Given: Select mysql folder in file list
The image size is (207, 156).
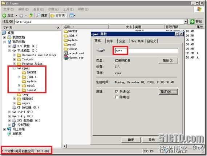Looking at the screenshot, I should 70,44.
